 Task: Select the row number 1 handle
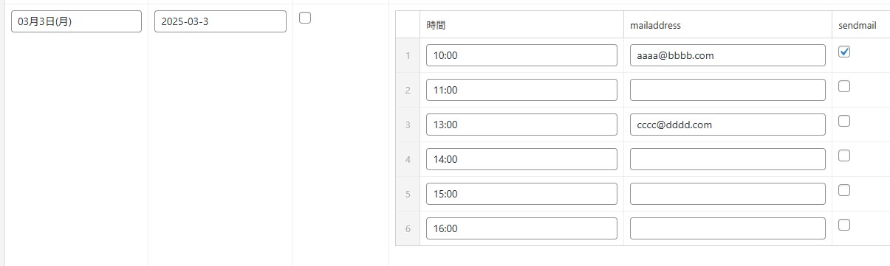point(408,55)
